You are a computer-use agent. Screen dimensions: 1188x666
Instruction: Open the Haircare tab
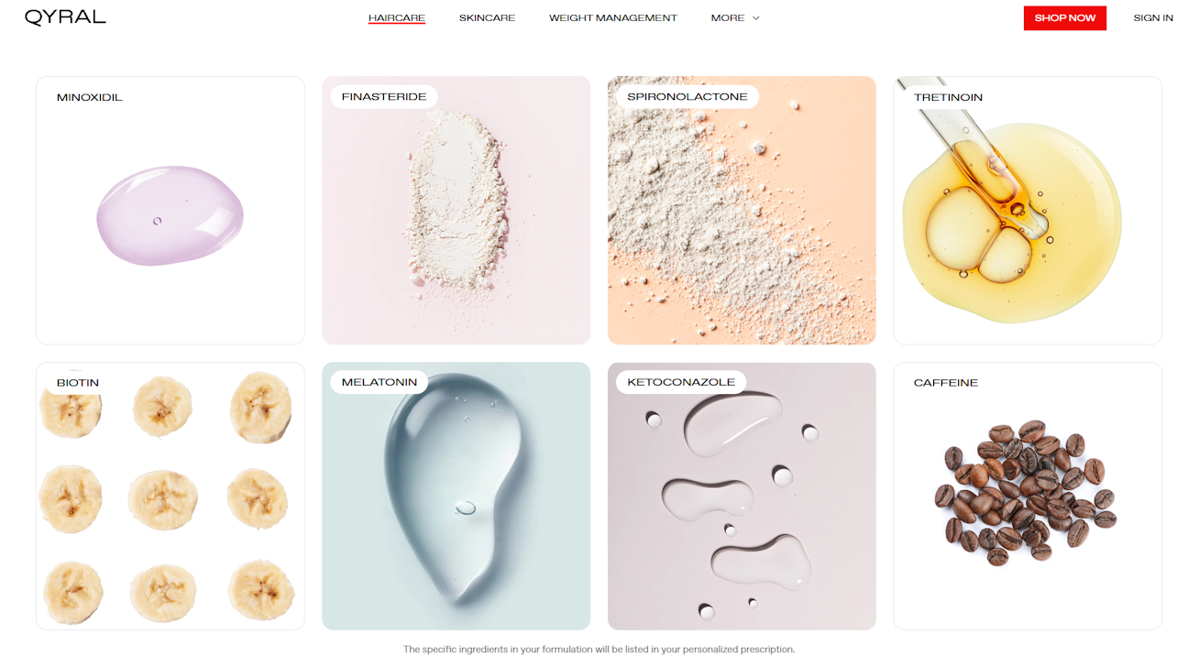[396, 17]
